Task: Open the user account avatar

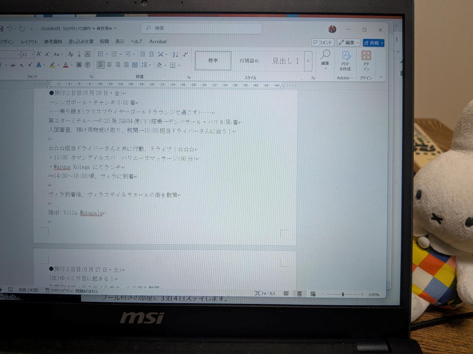Action: [332, 29]
